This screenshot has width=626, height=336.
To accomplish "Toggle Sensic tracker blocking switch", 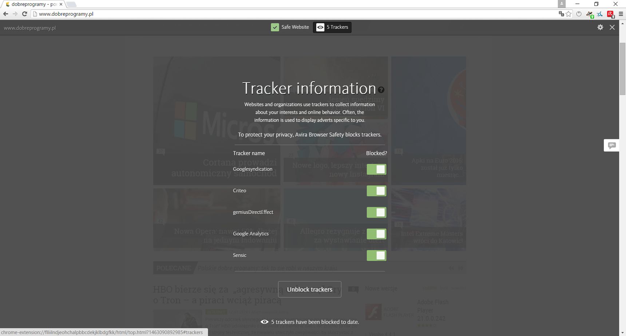I will tap(376, 255).
